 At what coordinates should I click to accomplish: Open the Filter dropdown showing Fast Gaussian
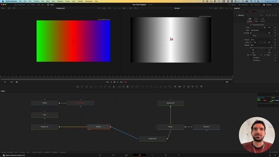pos(261,30)
